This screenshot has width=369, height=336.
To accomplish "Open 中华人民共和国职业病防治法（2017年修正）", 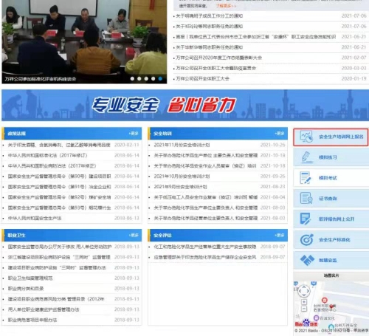I will click(x=52, y=165).
